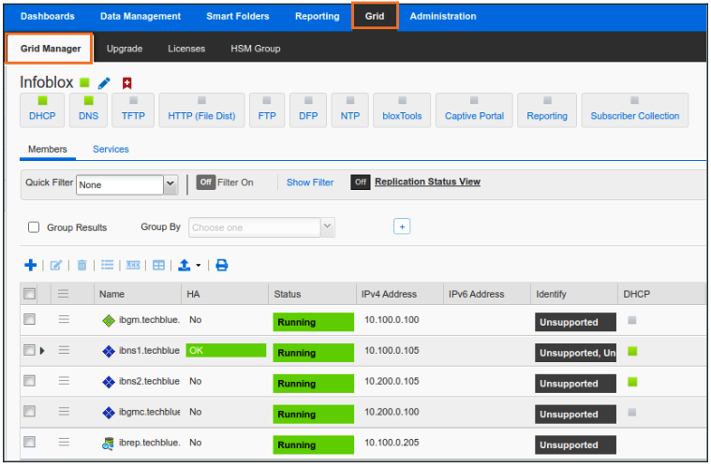Expand the ibns1.techblue row arrow
The width and height of the screenshot is (711, 466).
pos(42,351)
